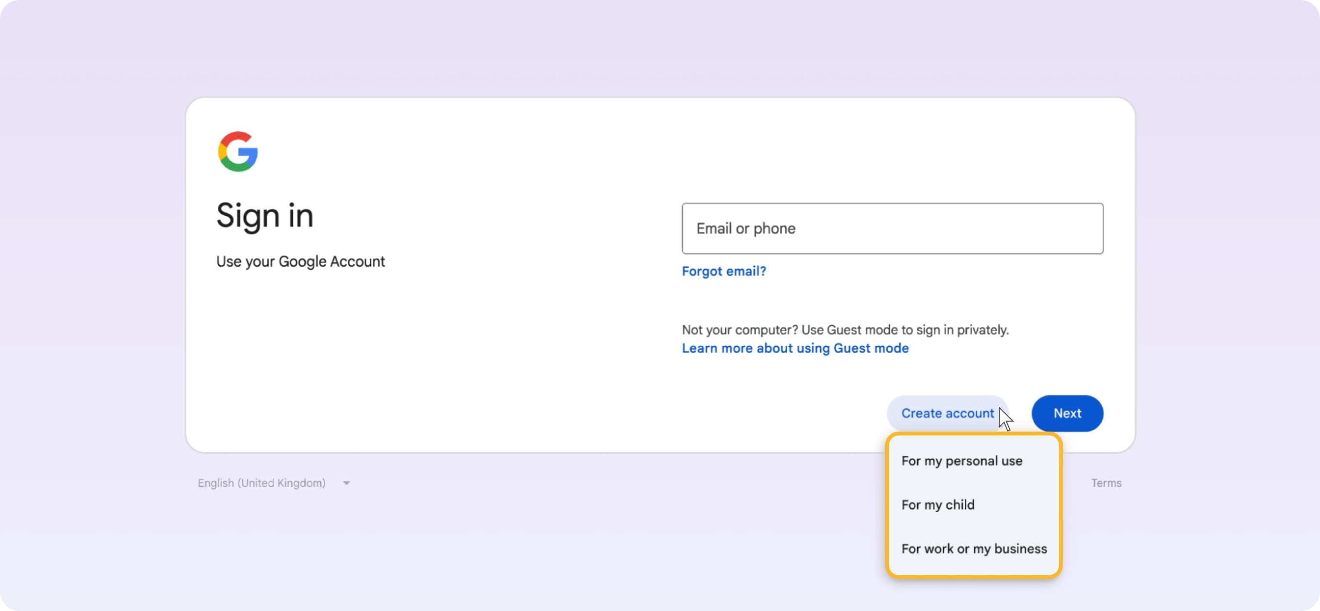Open the Terms link
Screen dimensions: 1320x611
[x=1106, y=482]
